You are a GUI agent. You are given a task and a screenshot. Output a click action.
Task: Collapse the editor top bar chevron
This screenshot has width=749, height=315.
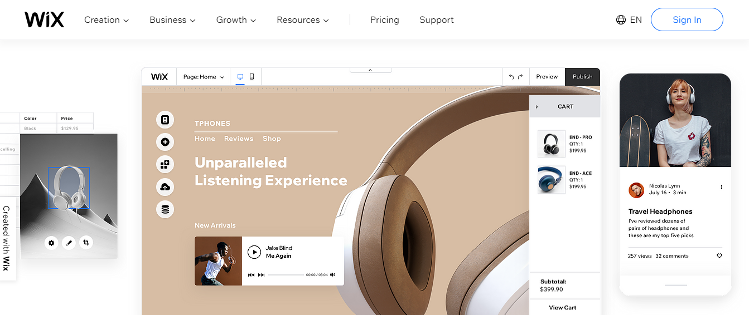pos(370,70)
